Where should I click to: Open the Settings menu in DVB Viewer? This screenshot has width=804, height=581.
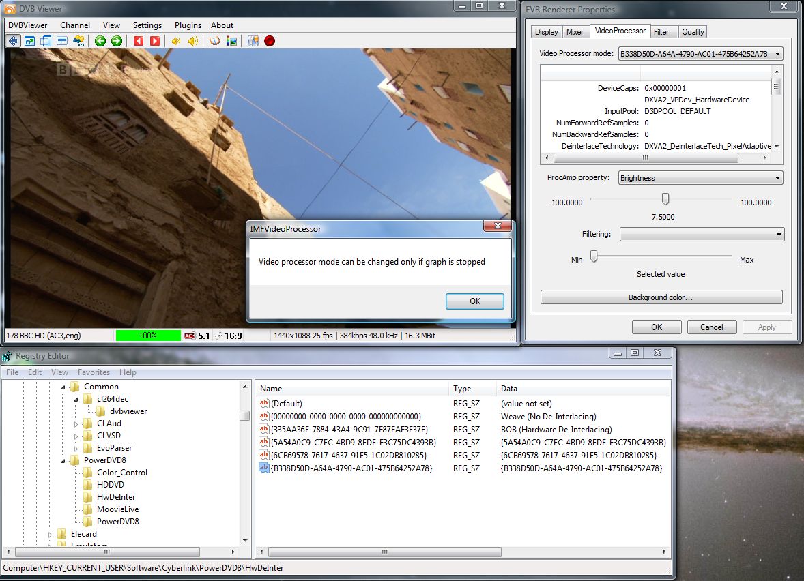147,25
